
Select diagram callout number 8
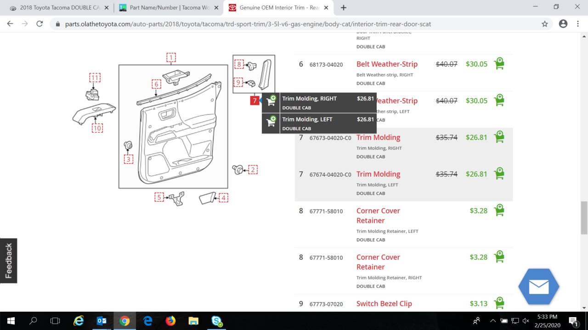click(238, 64)
